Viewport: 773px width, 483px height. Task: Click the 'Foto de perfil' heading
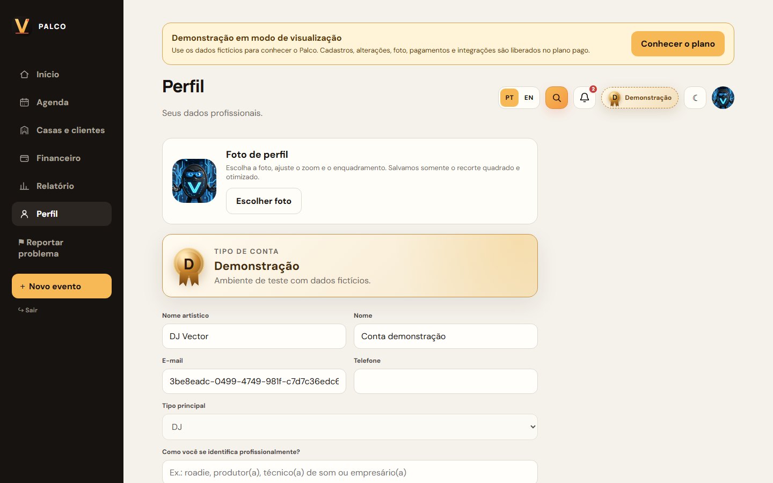[x=257, y=155]
